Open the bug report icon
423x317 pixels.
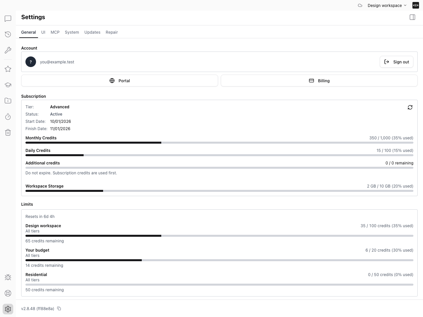(x=8, y=277)
